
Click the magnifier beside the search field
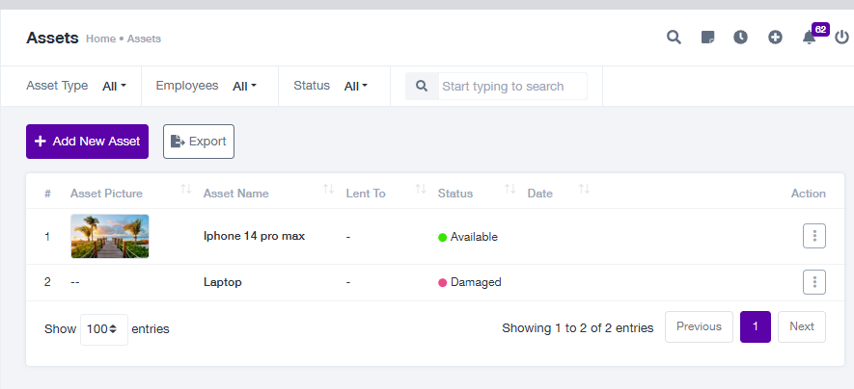(x=422, y=86)
